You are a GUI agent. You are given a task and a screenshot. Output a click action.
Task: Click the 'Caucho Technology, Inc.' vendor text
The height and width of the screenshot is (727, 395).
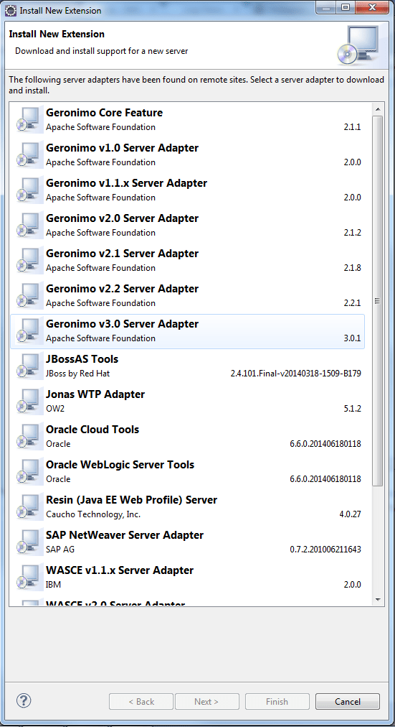93,514
